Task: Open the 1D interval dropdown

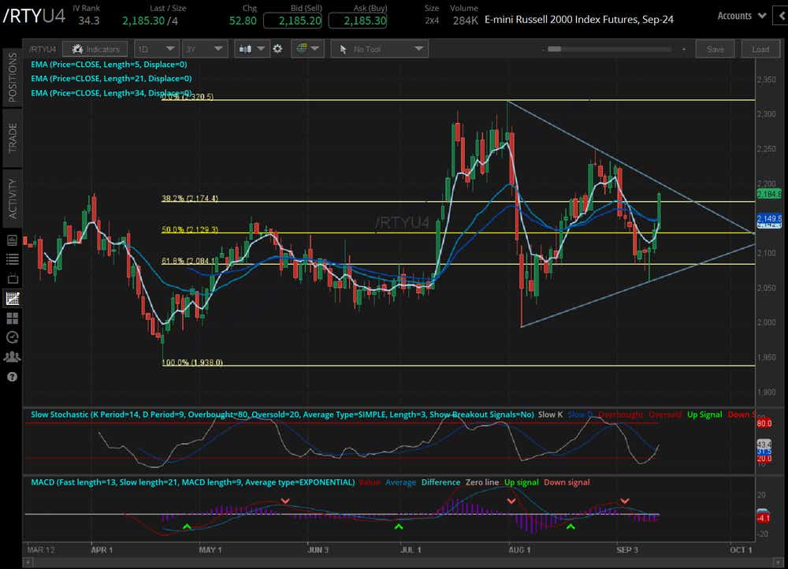Action: point(156,49)
